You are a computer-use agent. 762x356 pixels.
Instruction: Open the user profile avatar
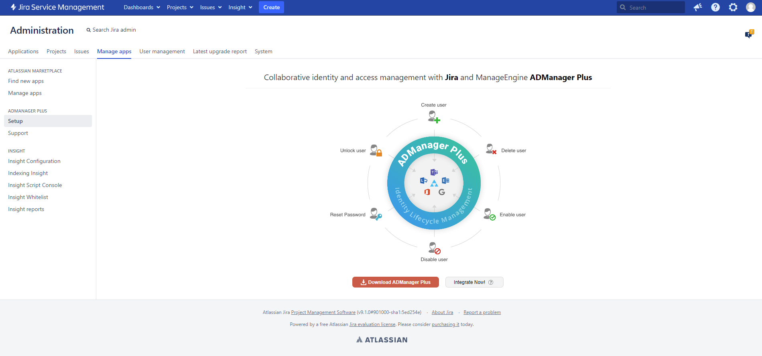[x=751, y=7]
